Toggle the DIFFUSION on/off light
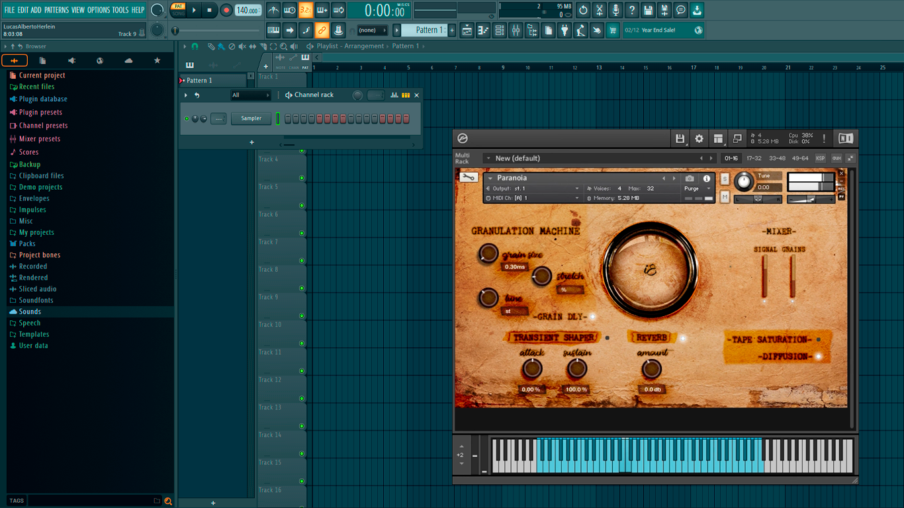904x508 pixels. pos(819,357)
